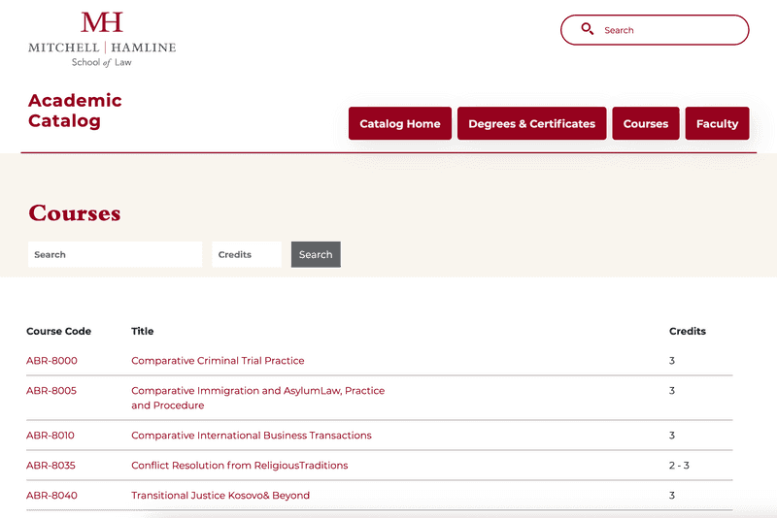Open course code ABR-8000
The width and height of the screenshot is (777, 518).
[51, 361]
